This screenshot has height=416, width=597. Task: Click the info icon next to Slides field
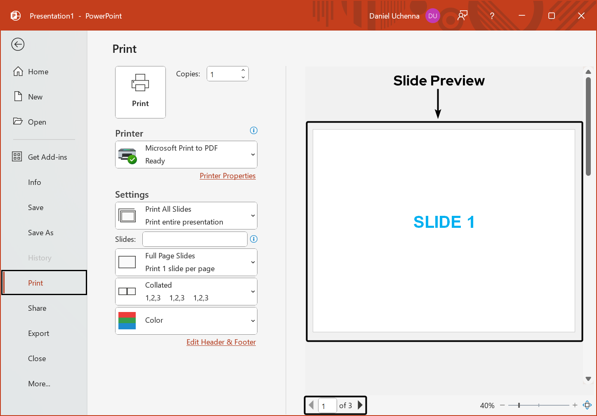click(x=254, y=239)
